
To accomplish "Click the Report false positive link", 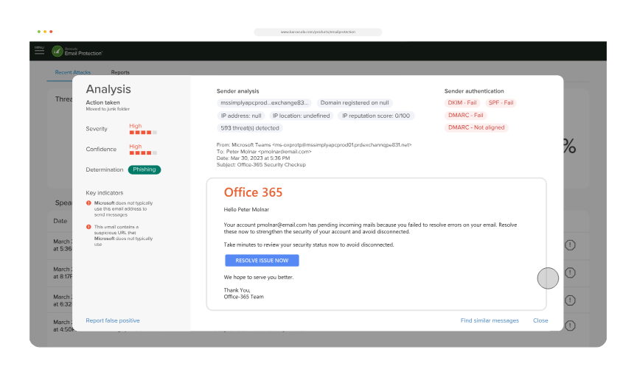I will click(x=112, y=320).
